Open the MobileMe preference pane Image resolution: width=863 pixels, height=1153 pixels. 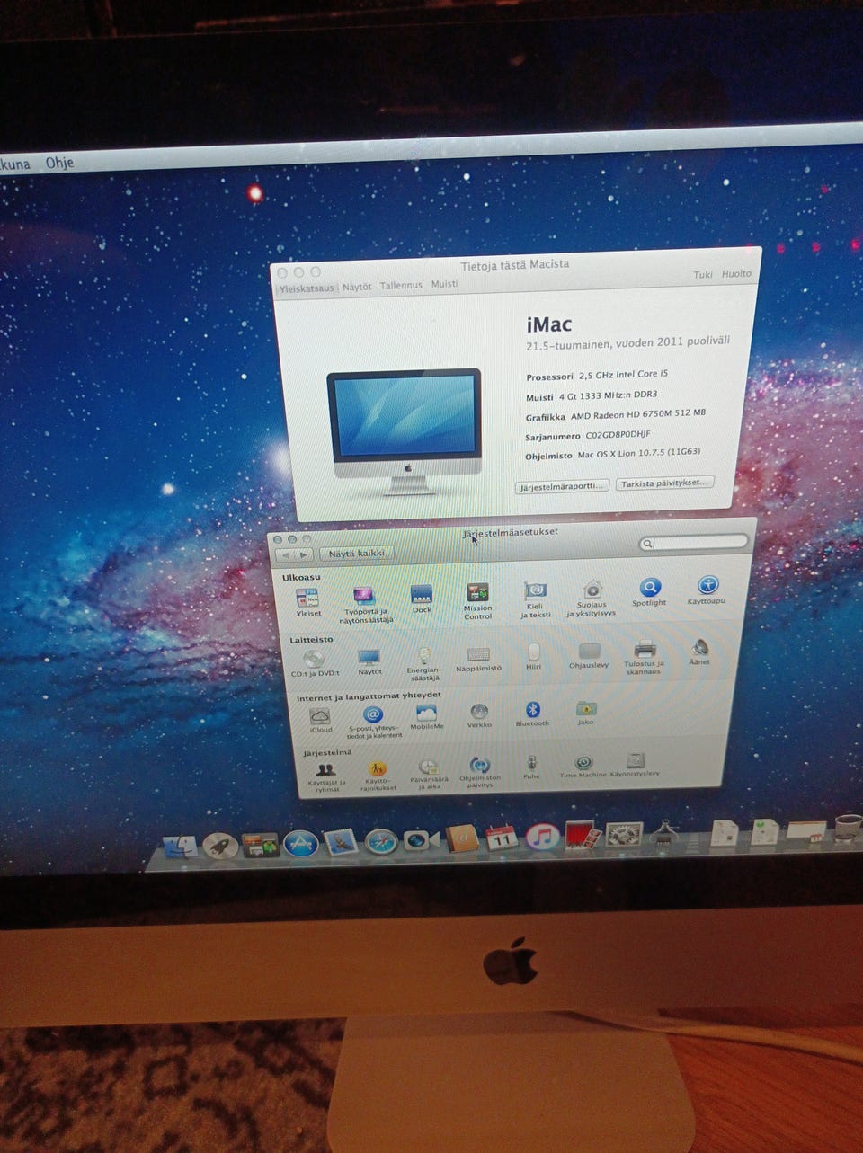[x=426, y=717]
